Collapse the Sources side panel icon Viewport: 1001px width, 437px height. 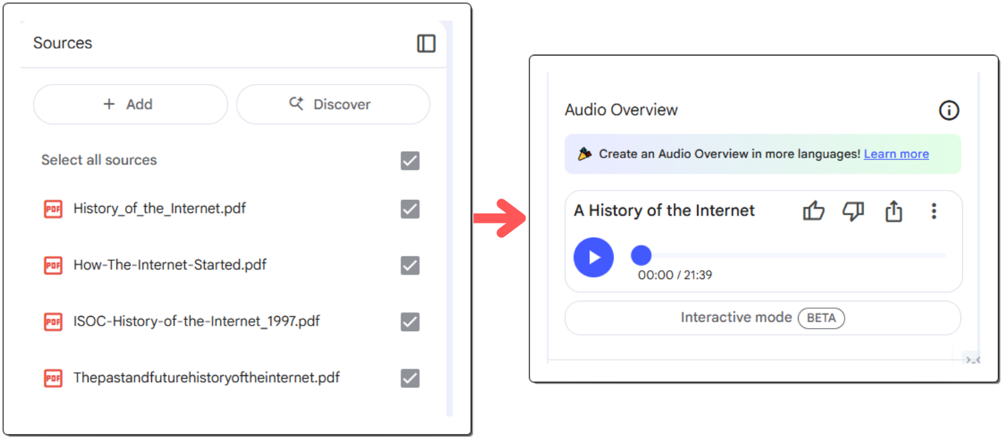point(426,44)
